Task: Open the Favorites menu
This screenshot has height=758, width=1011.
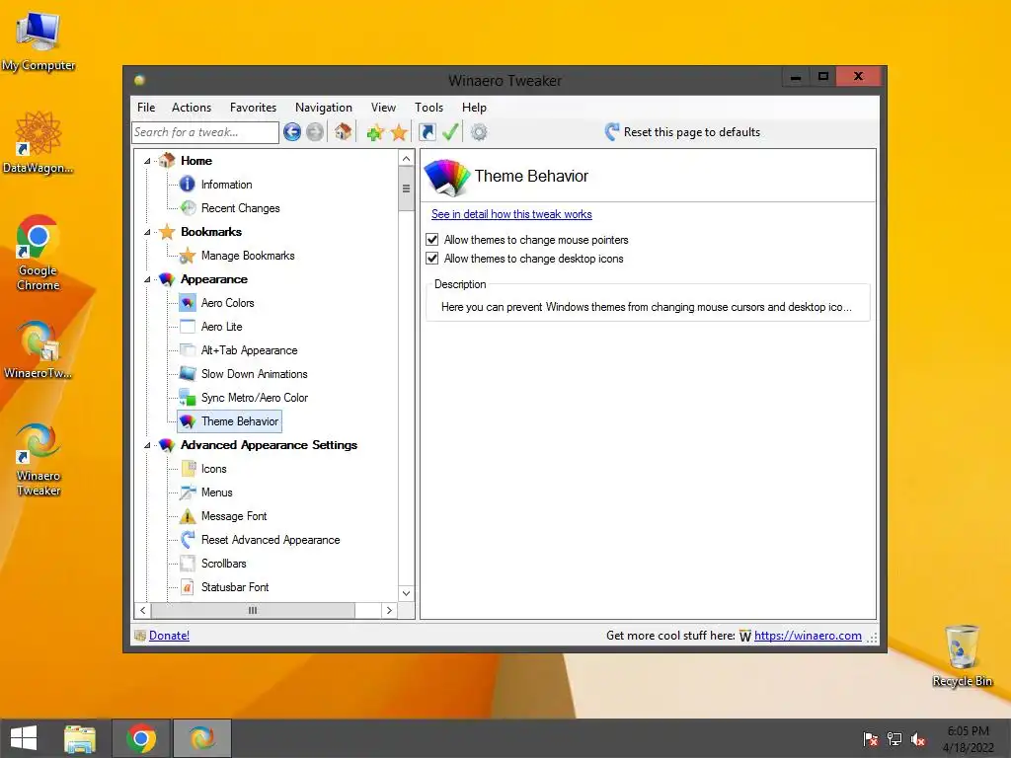Action: tap(254, 108)
